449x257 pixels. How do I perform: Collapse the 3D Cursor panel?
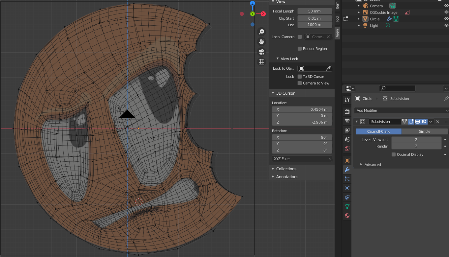click(x=273, y=93)
